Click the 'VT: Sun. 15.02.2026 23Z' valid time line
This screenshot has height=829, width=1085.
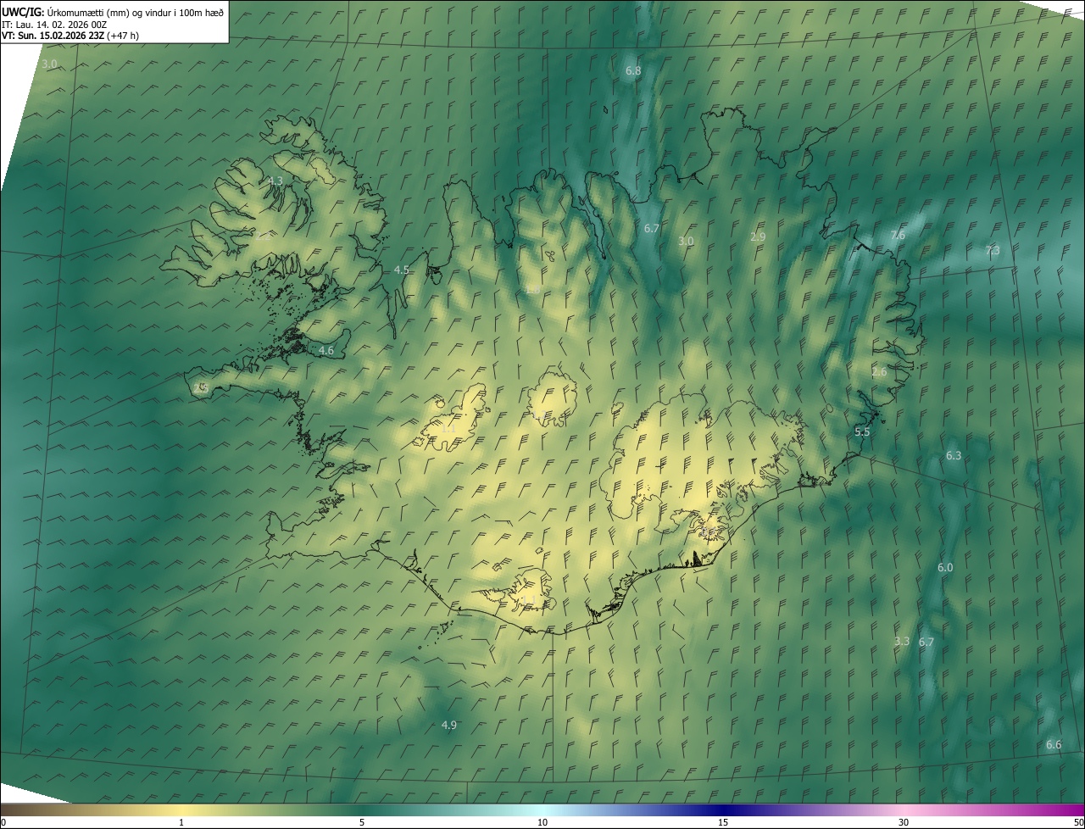click(70, 36)
